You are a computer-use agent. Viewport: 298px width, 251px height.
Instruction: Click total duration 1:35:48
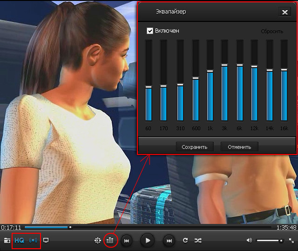[286, 227]
